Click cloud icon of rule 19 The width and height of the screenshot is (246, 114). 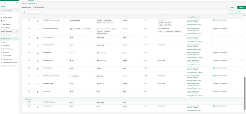point(38,61)
